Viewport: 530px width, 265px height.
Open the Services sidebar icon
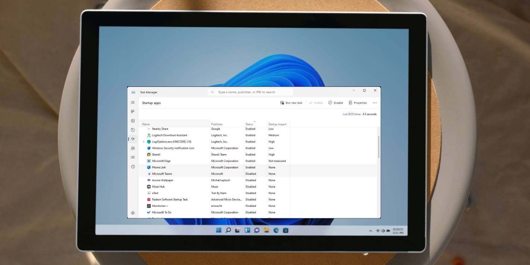point(133,167)
